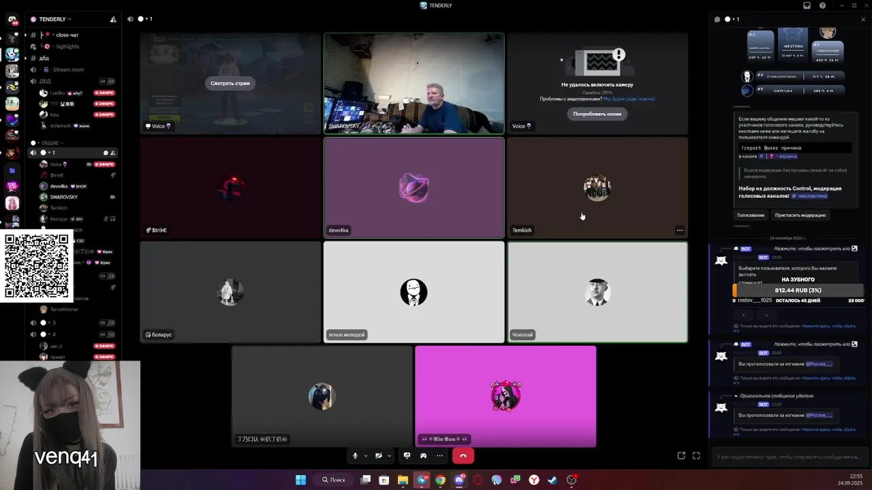Select user devo4ka in channel list
Viewport: 872px width, 490px height.
point(59,186)
